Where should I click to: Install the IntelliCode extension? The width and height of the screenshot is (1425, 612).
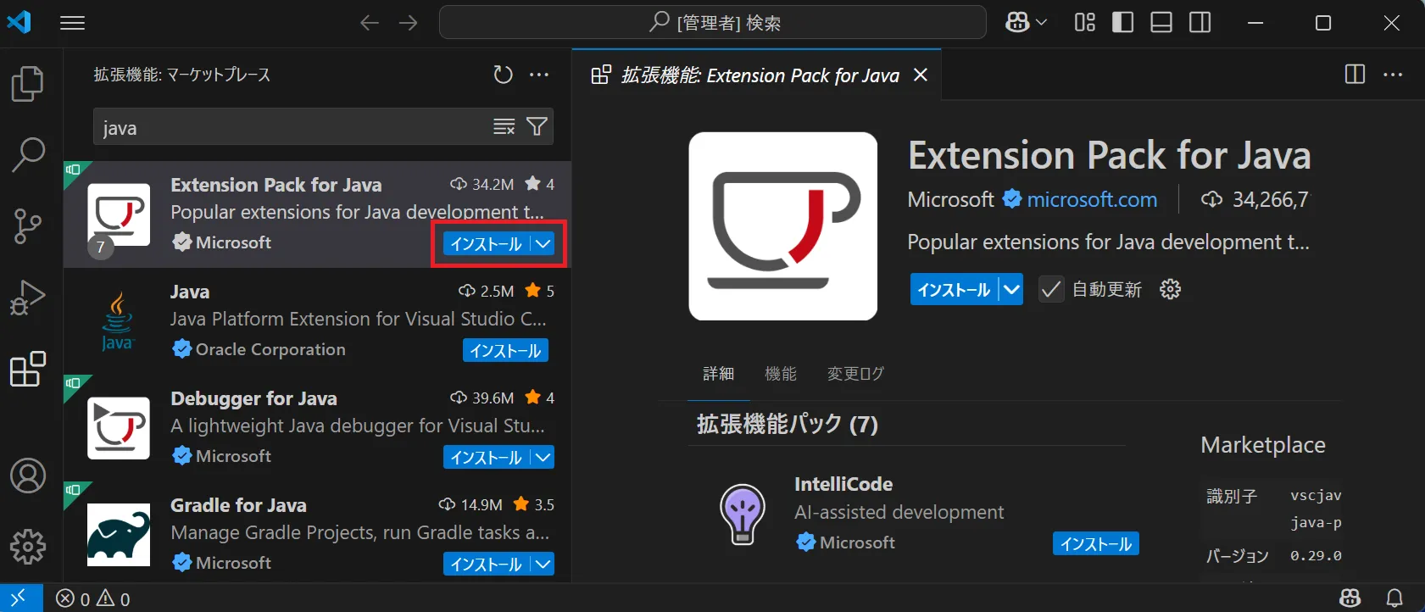click(x=1096, y=544)
